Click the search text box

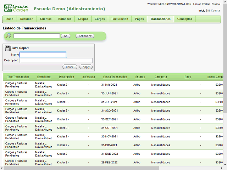click(37, 36)
